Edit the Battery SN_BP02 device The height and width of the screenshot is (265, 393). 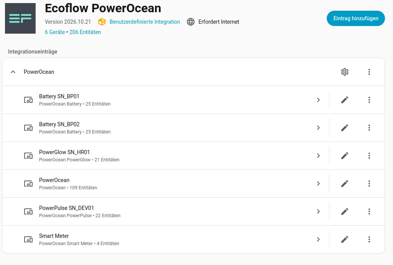(345, 128)
